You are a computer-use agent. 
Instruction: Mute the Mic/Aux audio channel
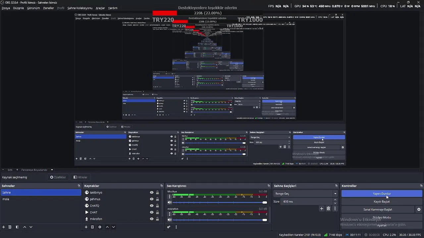[x=170, y=202]
